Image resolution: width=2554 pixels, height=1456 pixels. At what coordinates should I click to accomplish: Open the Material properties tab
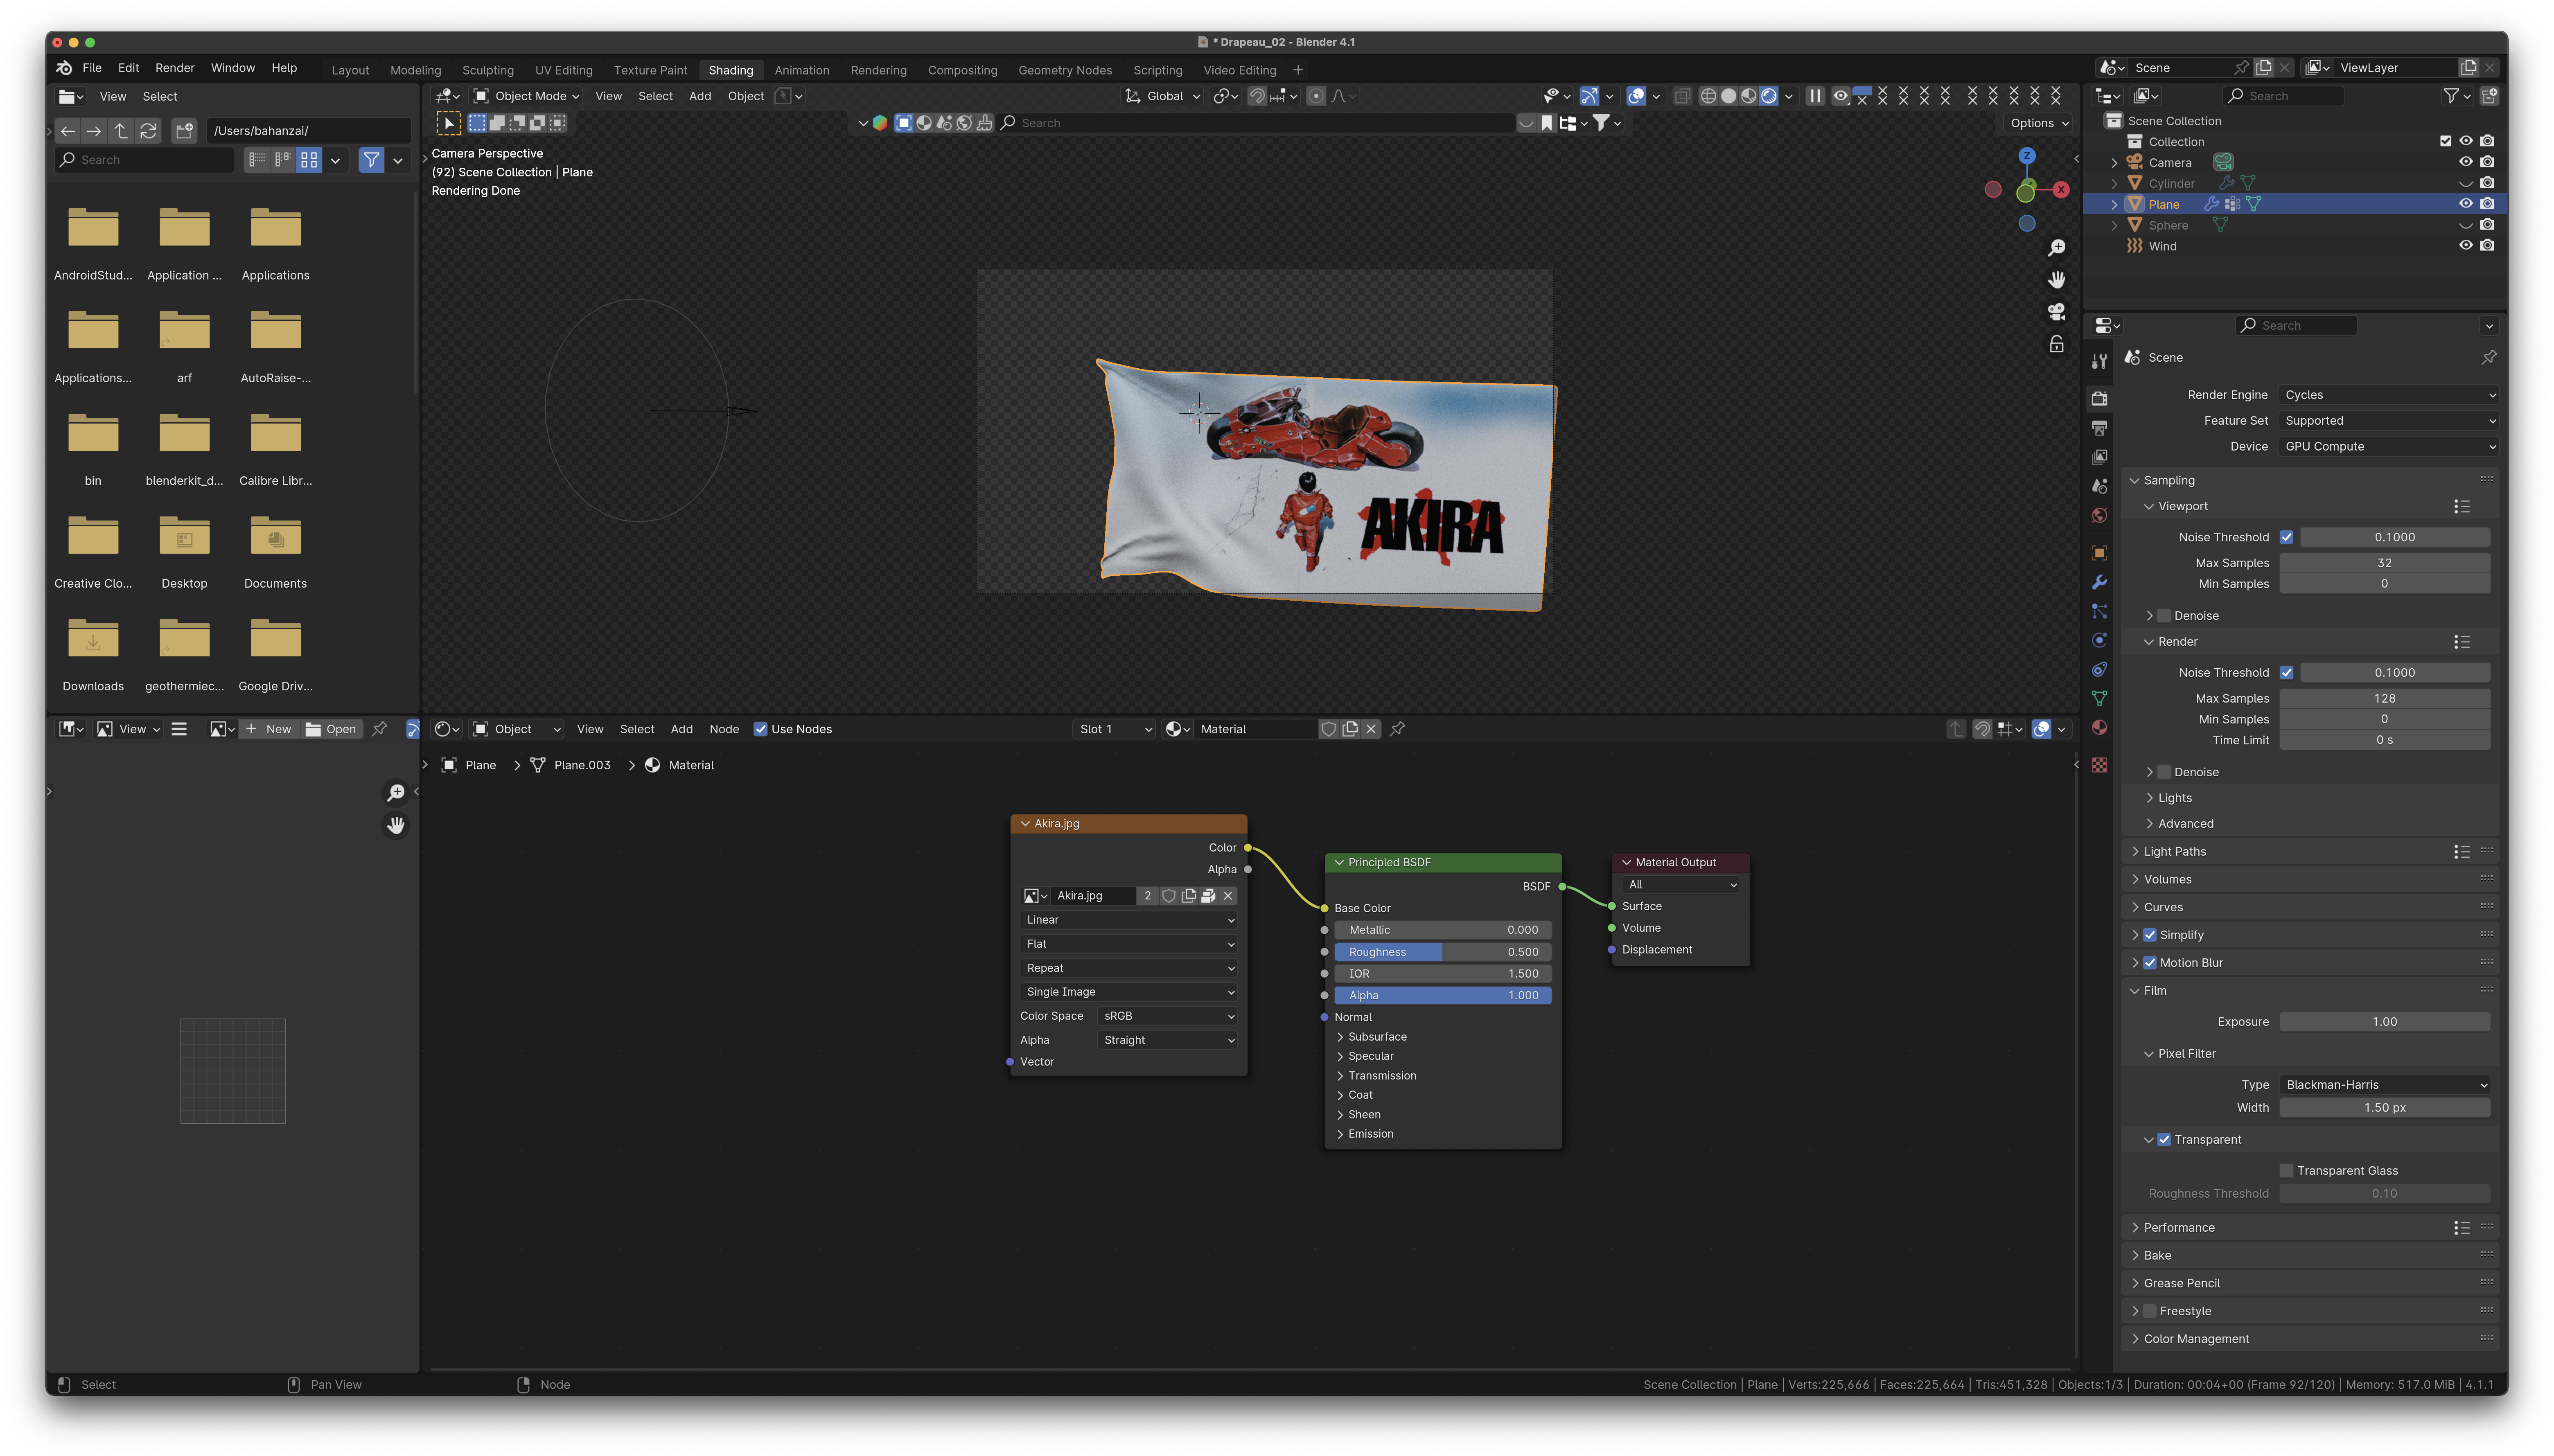(2099, 727)
